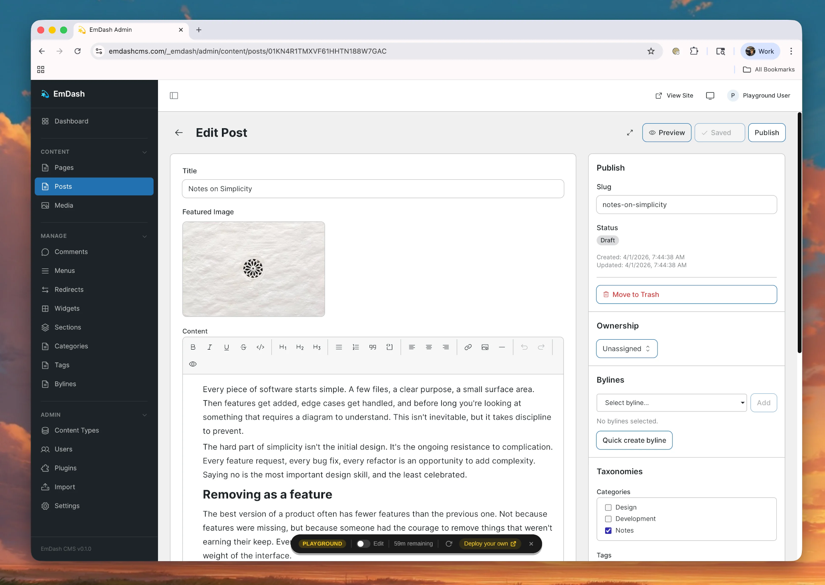Open Media in the sidebar
The image size is (825, 585).
64,205
